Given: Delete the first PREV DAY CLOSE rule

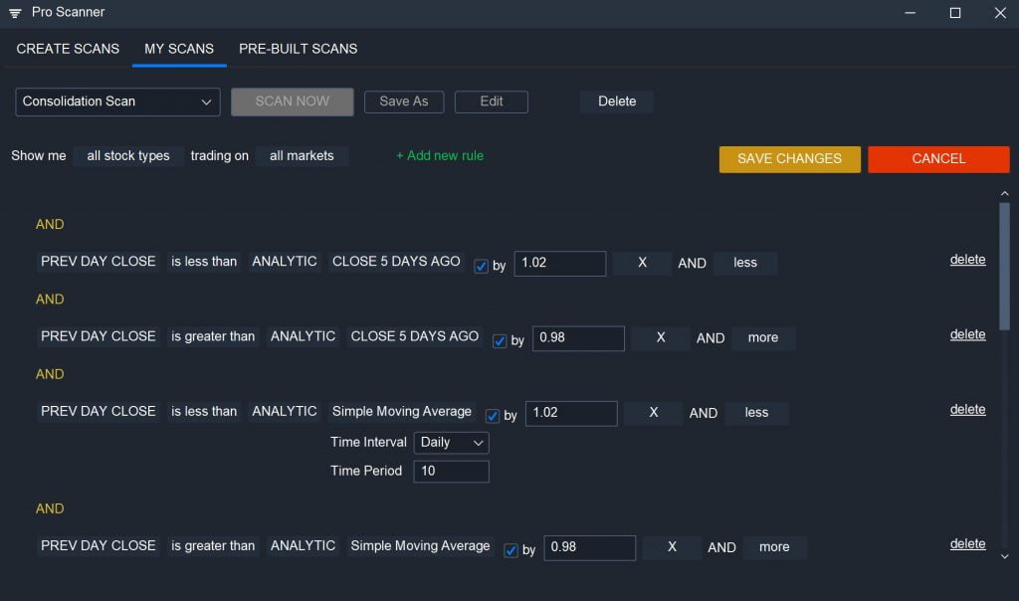Looking at the screenshot, I should point(967,259).
